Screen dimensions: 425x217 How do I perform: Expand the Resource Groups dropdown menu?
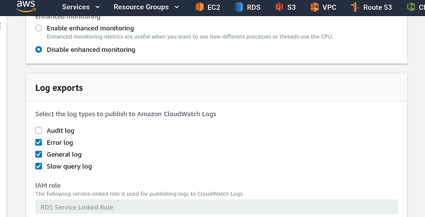(146, 7)
